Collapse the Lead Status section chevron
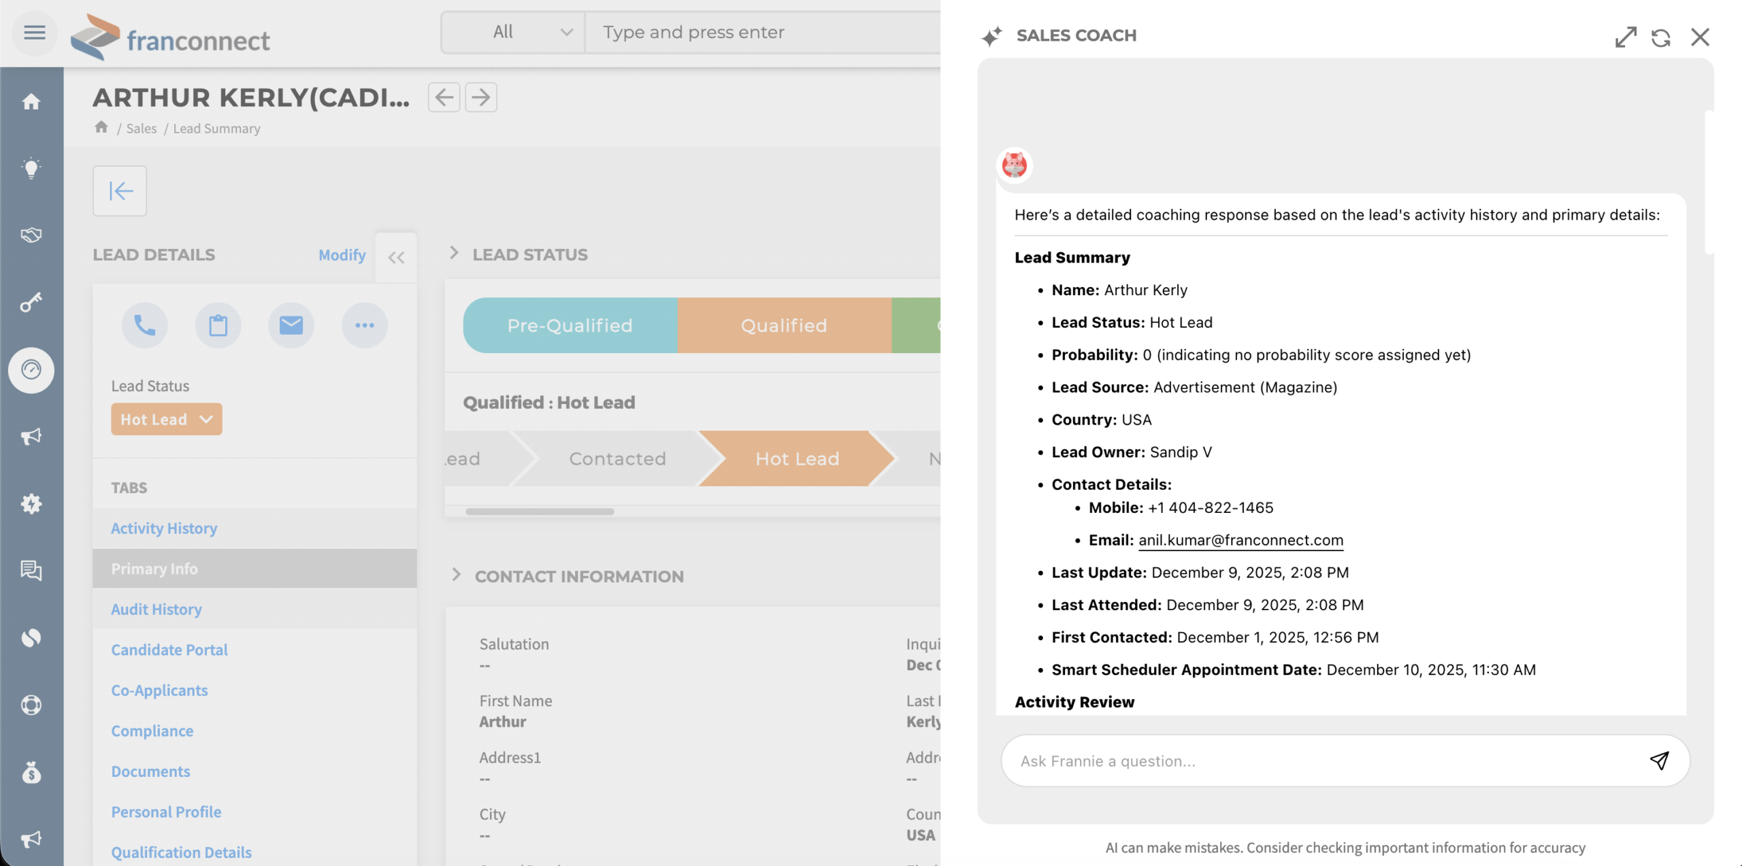This screenshot has width=1742, height=866. (x=455, y=253)
